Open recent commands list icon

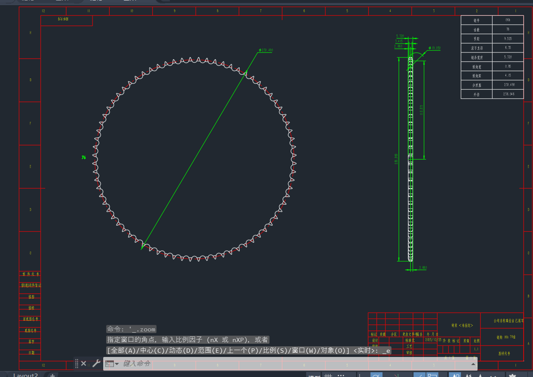[112, 364]
